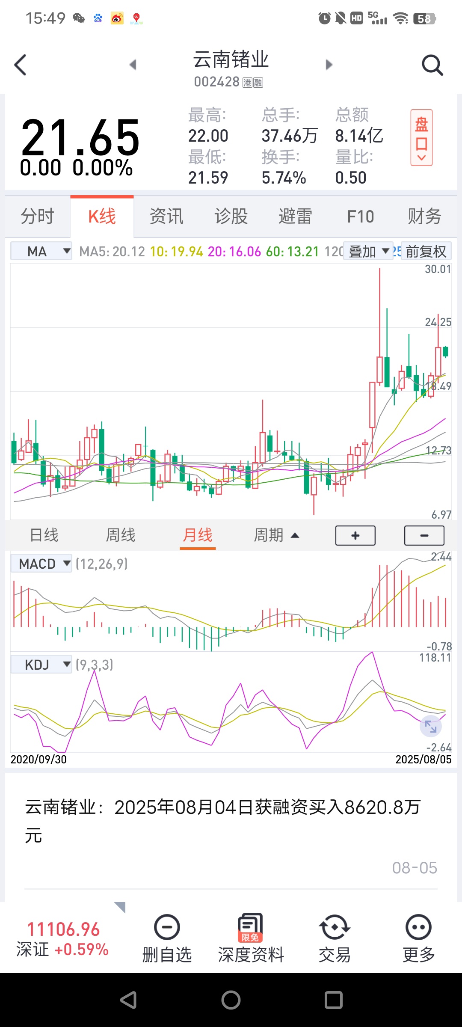Select 月线 period
This screenshot has height=1027, width=462.
click(198, 535)
